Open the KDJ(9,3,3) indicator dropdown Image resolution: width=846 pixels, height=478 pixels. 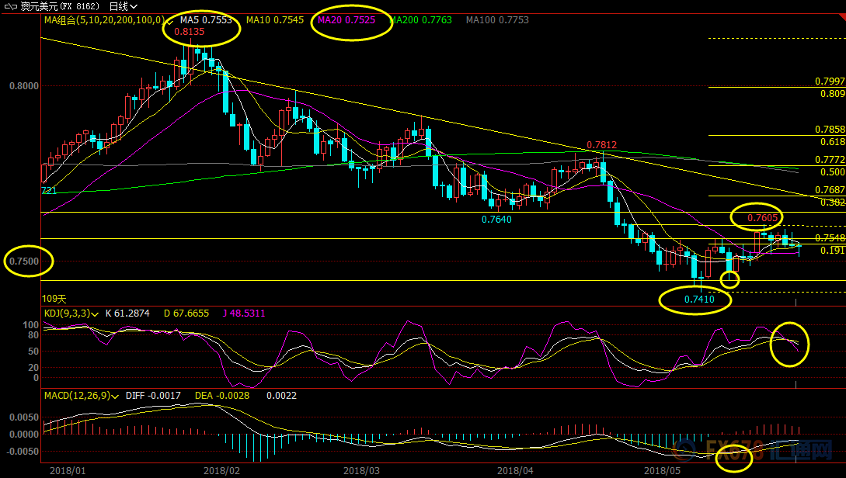95,313
